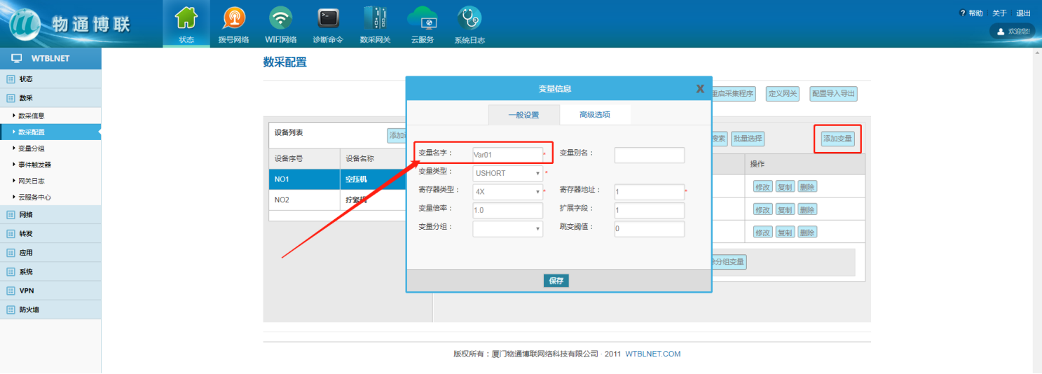
Task: Open 事件触发器 in the sidebar
Action: [x=34, y=165]
